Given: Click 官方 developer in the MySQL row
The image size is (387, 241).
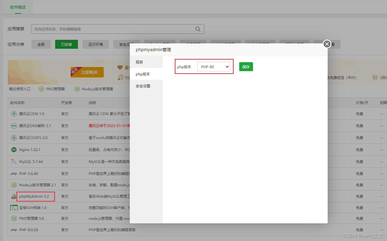Looking at the screenshot, I should pyautogui.click(x=65, y=161).
